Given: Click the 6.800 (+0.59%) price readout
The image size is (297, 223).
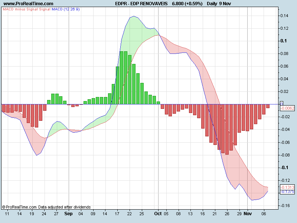Looking at the screenshot, I should point(187,4).
